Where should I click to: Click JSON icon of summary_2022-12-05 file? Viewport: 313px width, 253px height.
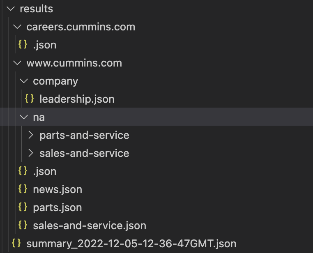(16, 243)
